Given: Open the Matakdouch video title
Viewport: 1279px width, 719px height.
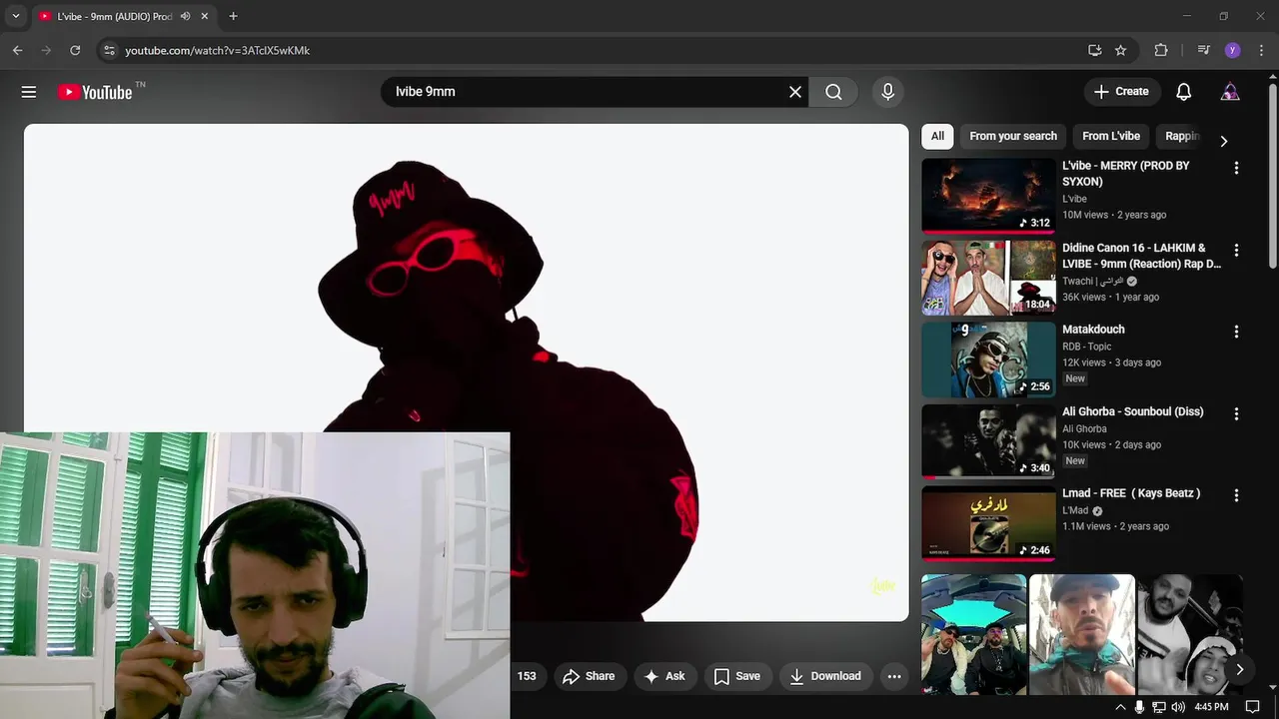Looking at the screenshot, I should 1093,330.
